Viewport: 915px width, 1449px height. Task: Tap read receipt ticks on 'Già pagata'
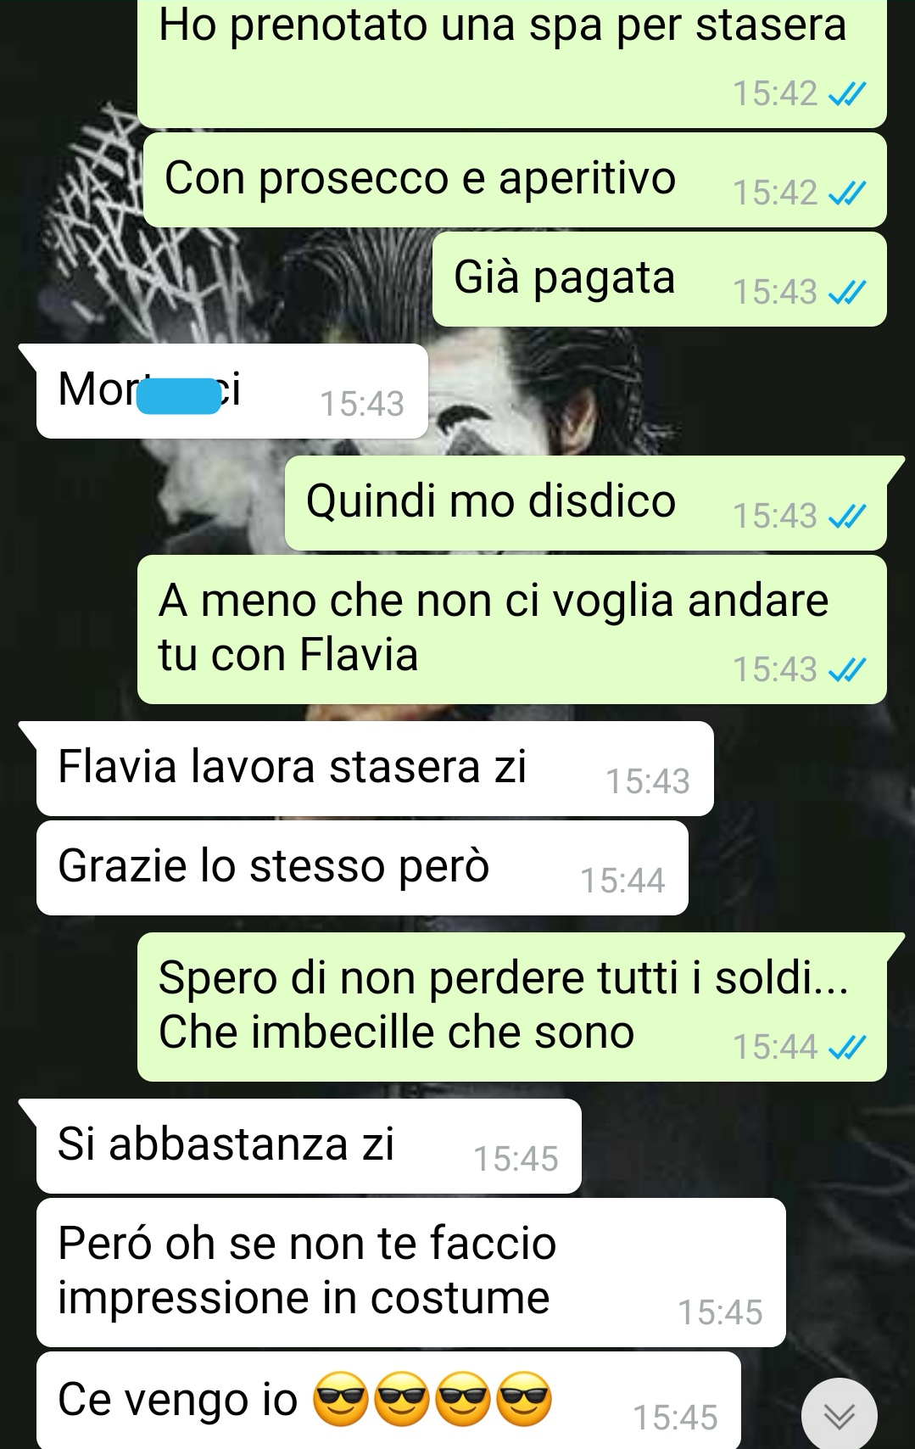(x=846, y=293)
